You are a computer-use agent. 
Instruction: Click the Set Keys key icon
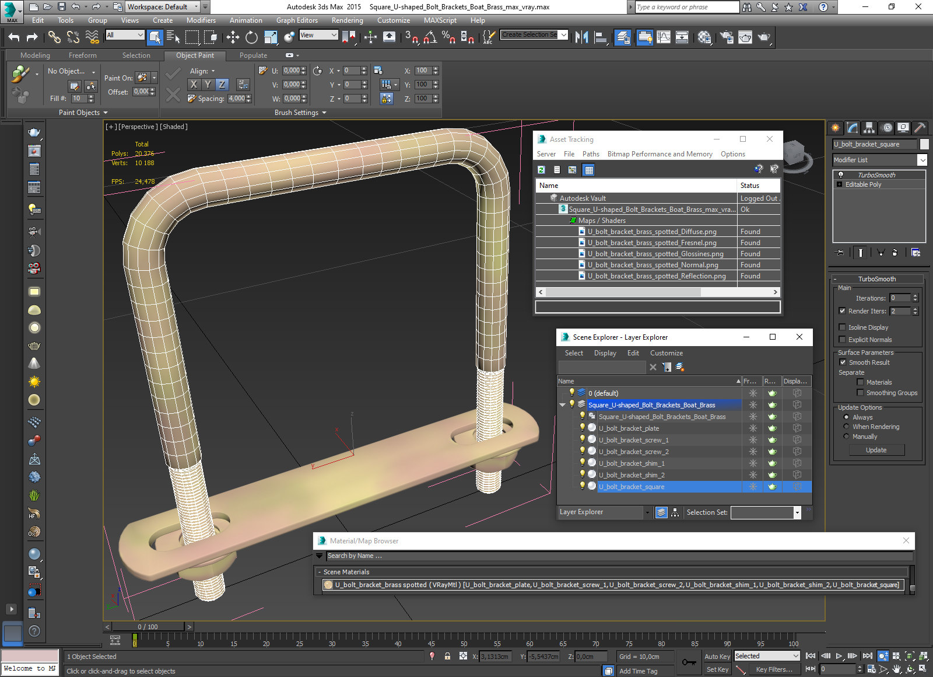(x=689, y=662)
